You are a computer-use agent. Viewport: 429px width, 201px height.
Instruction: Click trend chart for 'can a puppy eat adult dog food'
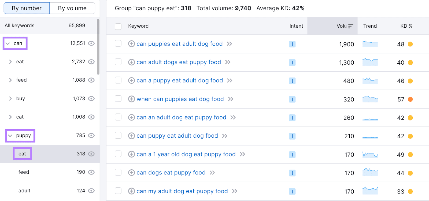[x=370, y=81]
